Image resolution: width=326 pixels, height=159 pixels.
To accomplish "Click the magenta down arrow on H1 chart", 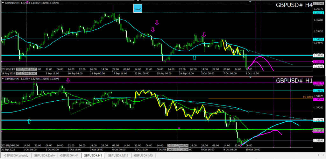I will click(x=68, y=80).
